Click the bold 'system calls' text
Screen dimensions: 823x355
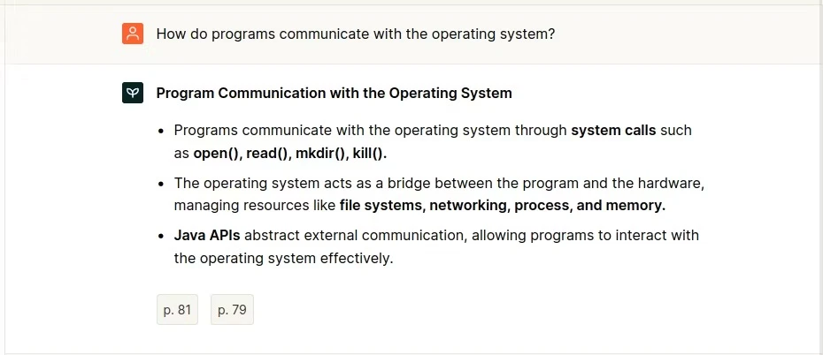(x=613, y=130)
